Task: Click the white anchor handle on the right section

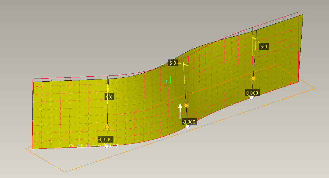Action: [x=252, y=98]
